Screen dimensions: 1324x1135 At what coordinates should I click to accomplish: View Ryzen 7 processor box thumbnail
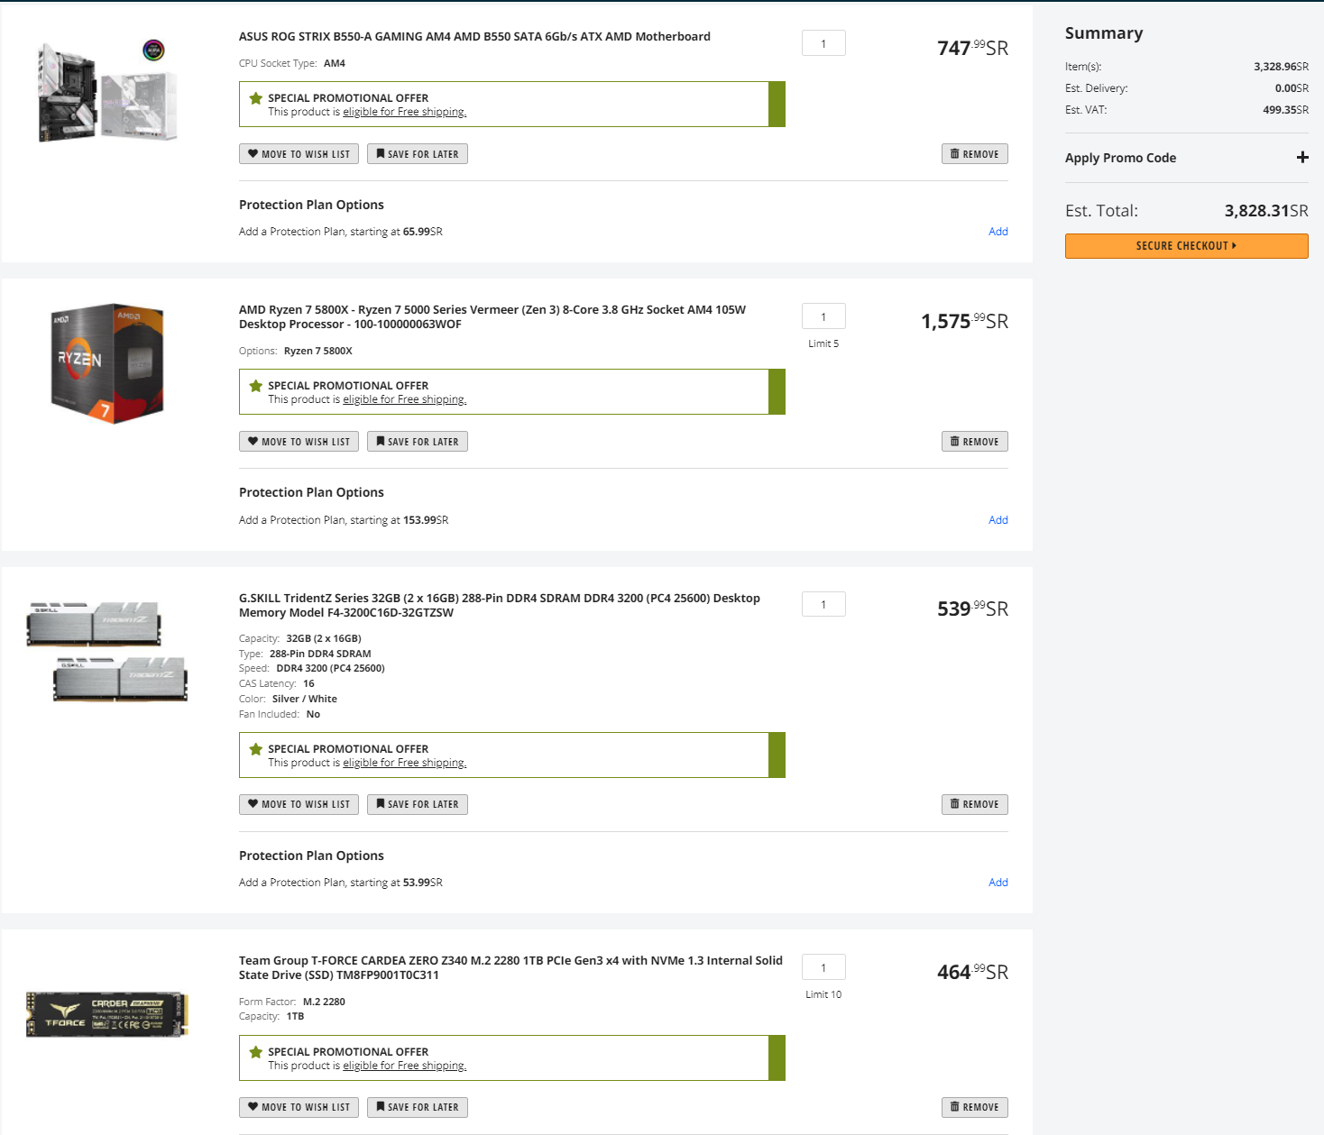click(108, 362)
